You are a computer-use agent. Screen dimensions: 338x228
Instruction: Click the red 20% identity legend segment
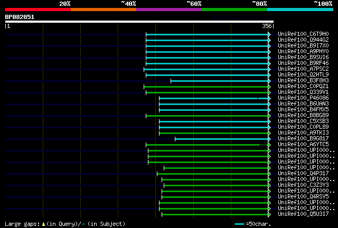(x=38, y=9)
